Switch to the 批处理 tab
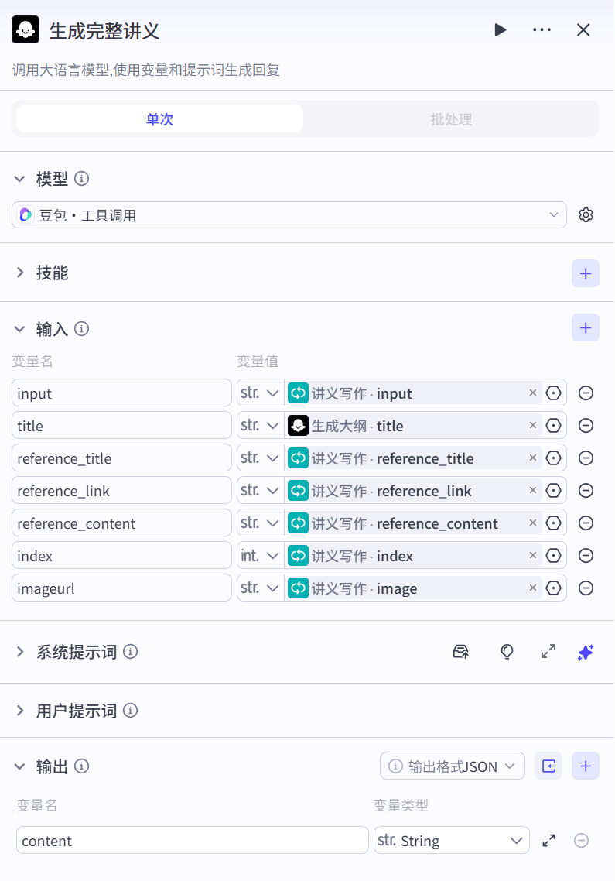Screen dimensions: 615x881 click(x=451, y=120)
